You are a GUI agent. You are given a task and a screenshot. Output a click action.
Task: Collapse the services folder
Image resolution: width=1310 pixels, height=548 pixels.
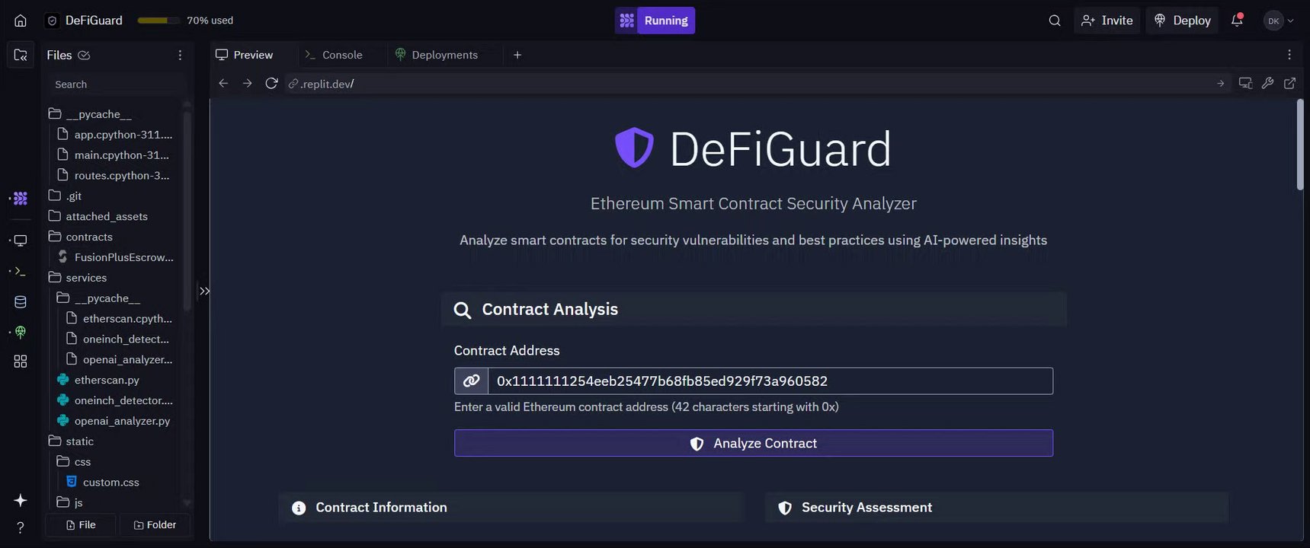[x=85, y=278]
